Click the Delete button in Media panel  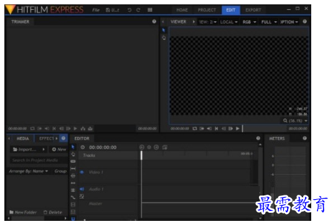coord(53,212)
